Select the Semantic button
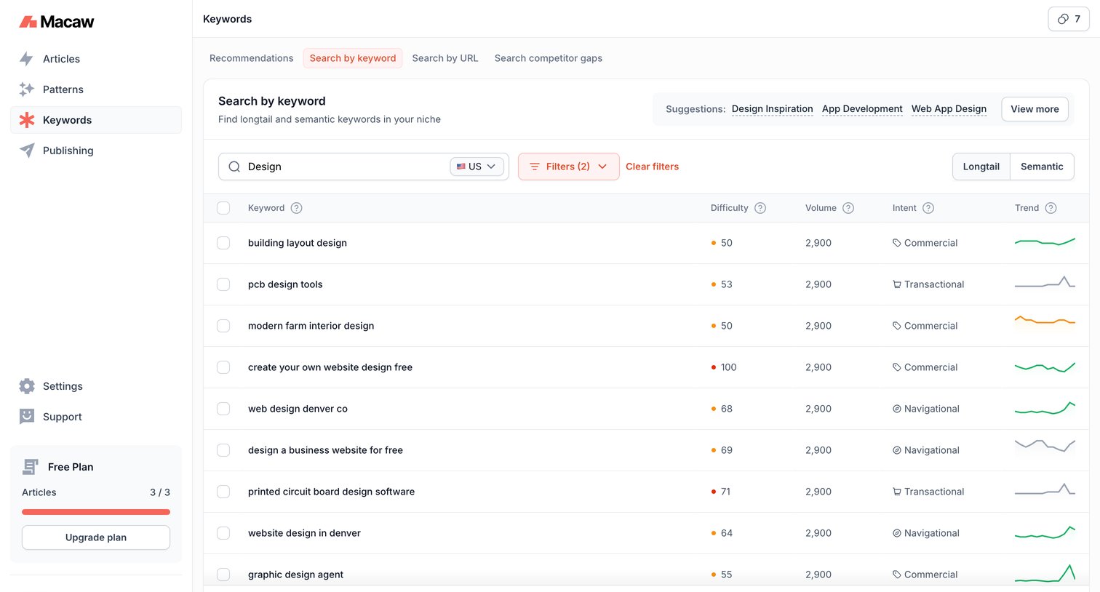This screenshot has width=1100, height=592. (1042, 167)
